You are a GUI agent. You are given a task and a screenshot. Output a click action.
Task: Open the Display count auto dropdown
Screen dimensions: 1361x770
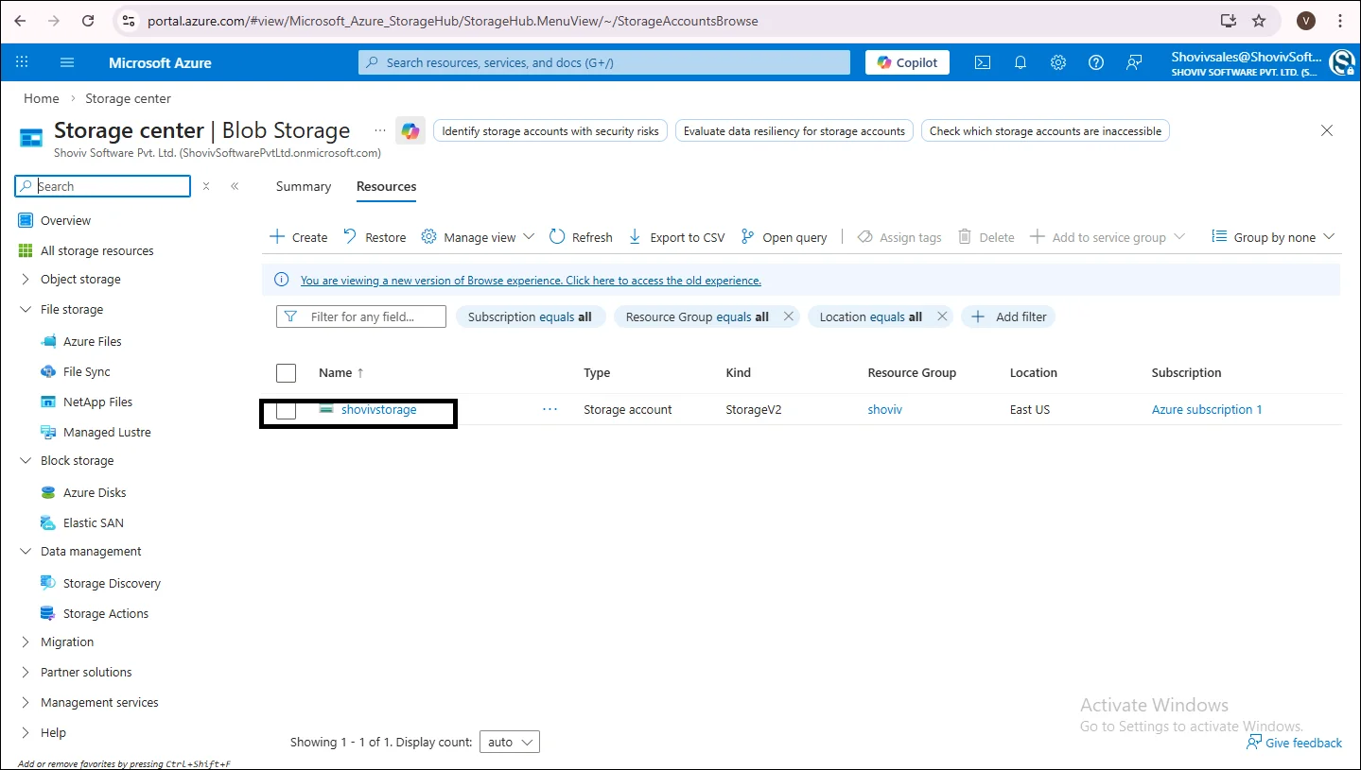510,742
